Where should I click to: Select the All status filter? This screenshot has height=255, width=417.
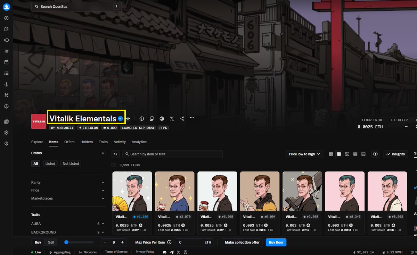point(35,164)
